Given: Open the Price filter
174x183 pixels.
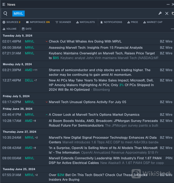Looking at the screenshot, I should pos(132,22).
